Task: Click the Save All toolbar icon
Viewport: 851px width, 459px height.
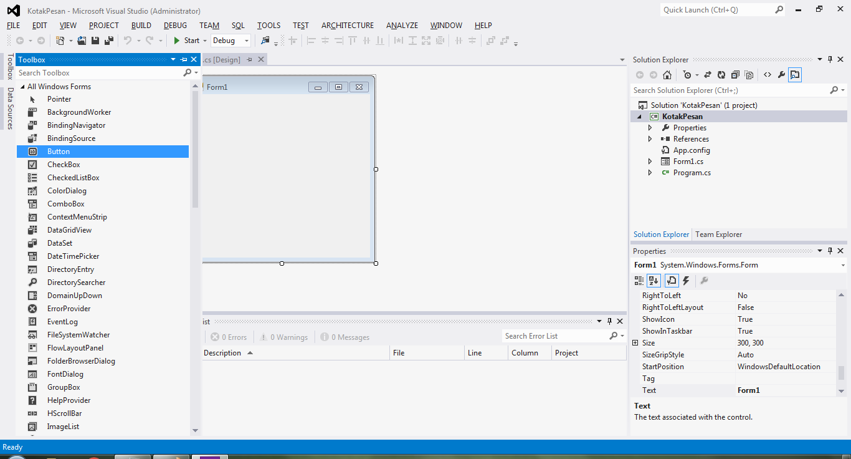Action: (x=109, y=41)
